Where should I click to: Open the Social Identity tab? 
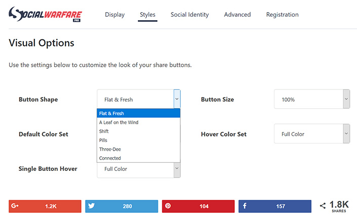click(190, 15)
